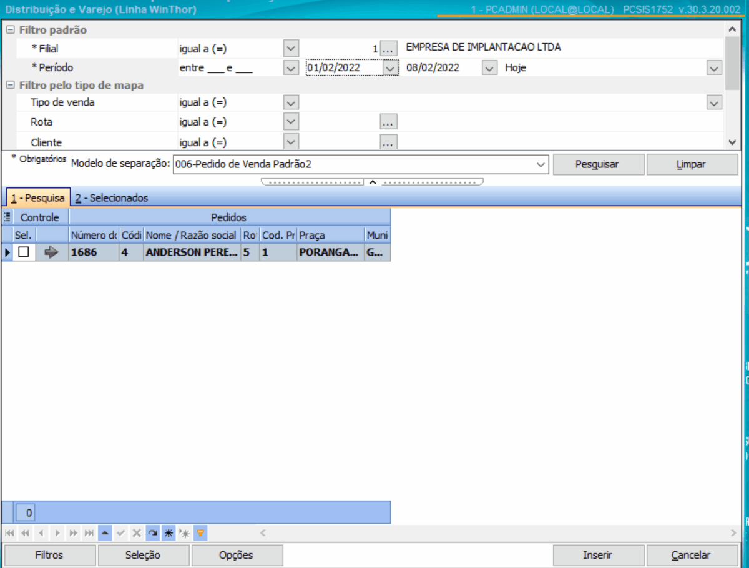Open the Hoje period preset dropdown
Viewport: 749px width, 568px height.
[715, 68]
